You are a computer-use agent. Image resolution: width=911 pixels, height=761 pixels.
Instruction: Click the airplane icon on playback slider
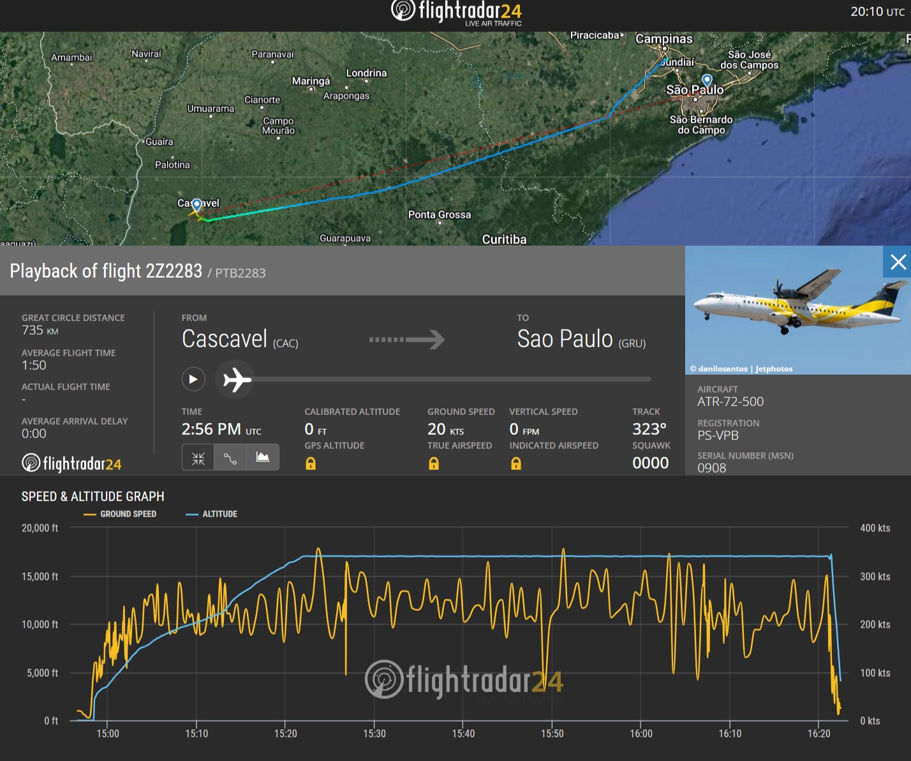pos(236,379)
